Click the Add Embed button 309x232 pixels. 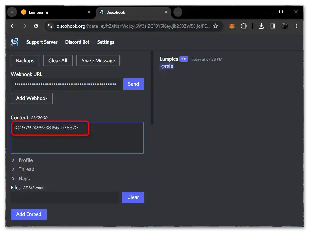pos(28,214)
